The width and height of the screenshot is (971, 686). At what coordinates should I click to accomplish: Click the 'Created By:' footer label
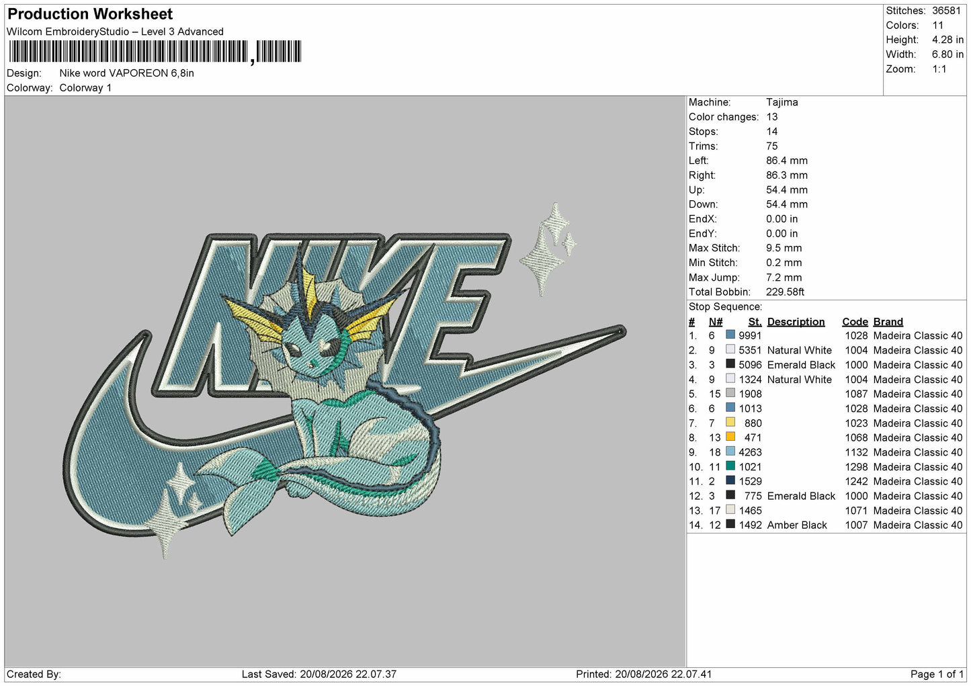pyautogui.click(x=34, y=674)
